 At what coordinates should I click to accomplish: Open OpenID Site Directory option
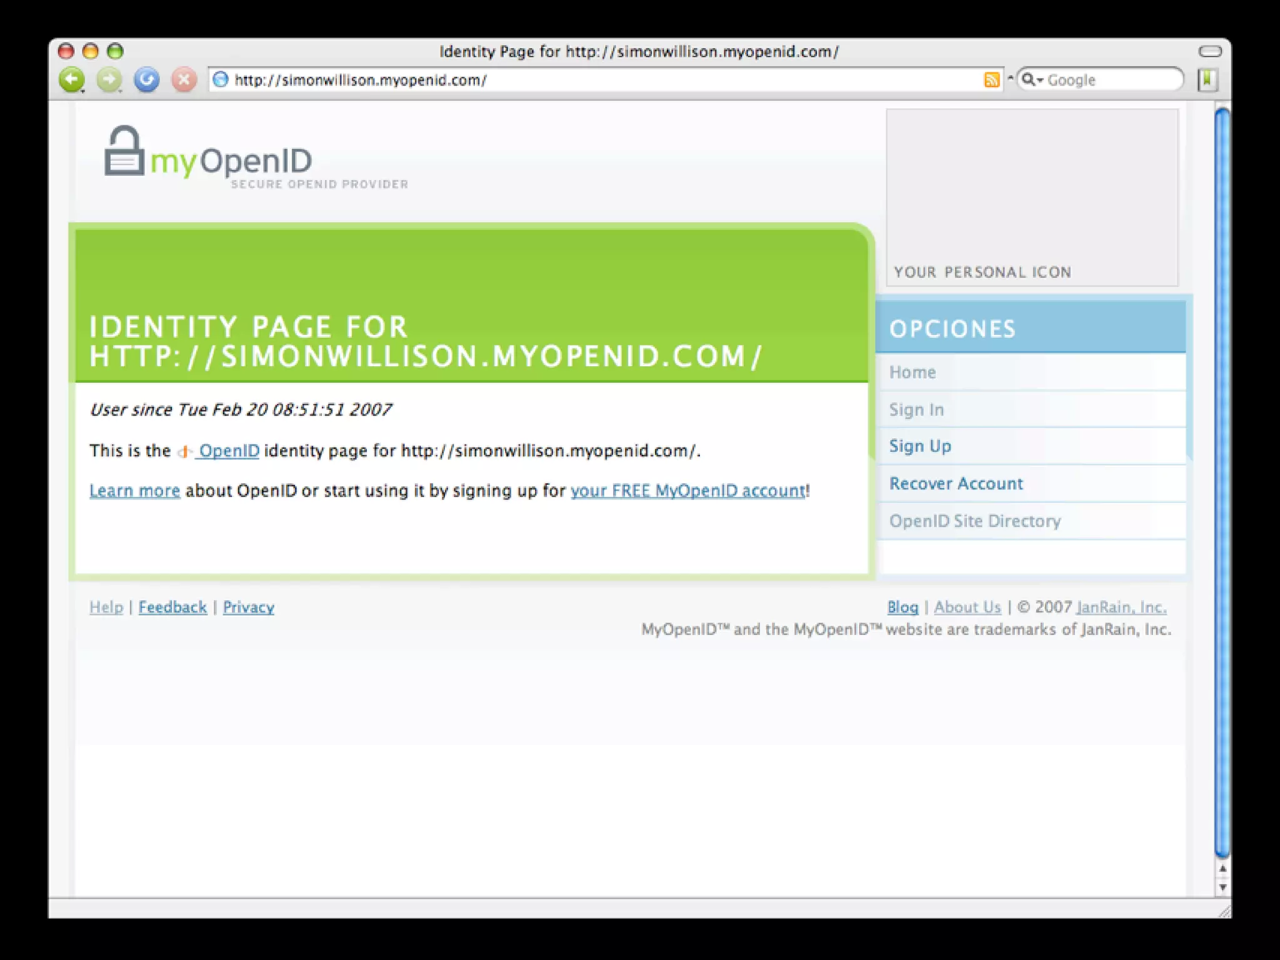point(1032,521)
